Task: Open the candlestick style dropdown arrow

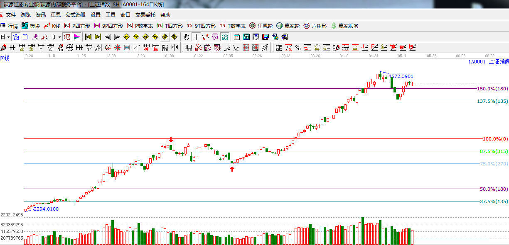Action: tap(59, 37)
